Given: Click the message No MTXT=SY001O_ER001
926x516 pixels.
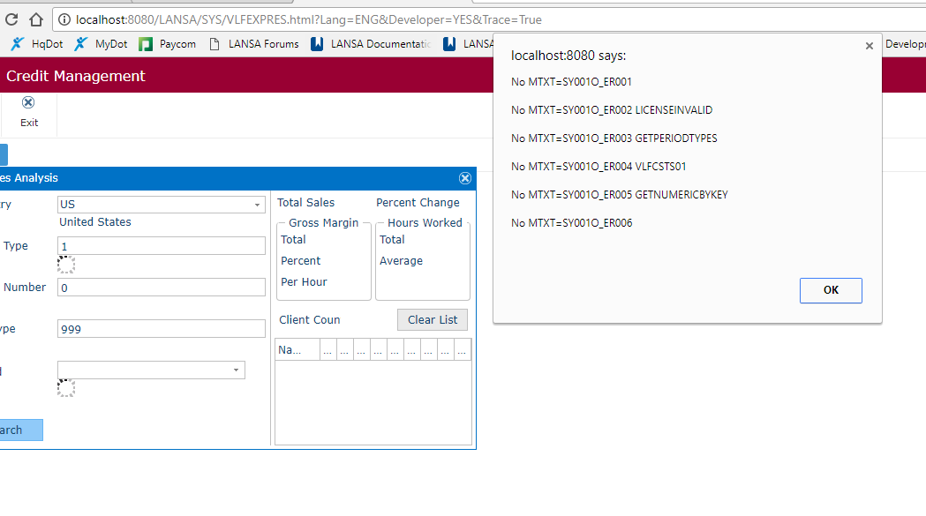Looking at the screenshot, I should [x=571, y=82].
